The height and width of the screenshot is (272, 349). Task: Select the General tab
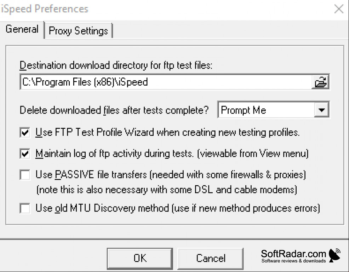click(x=22, y=29)
